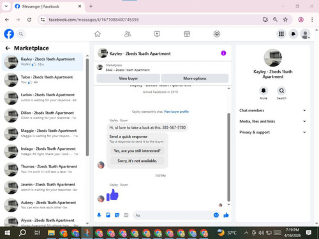Viewport: 319px width, 239px height.
Task: Open the purple conversation information icon
Action: pyautogui.click(x=223, y=53)
